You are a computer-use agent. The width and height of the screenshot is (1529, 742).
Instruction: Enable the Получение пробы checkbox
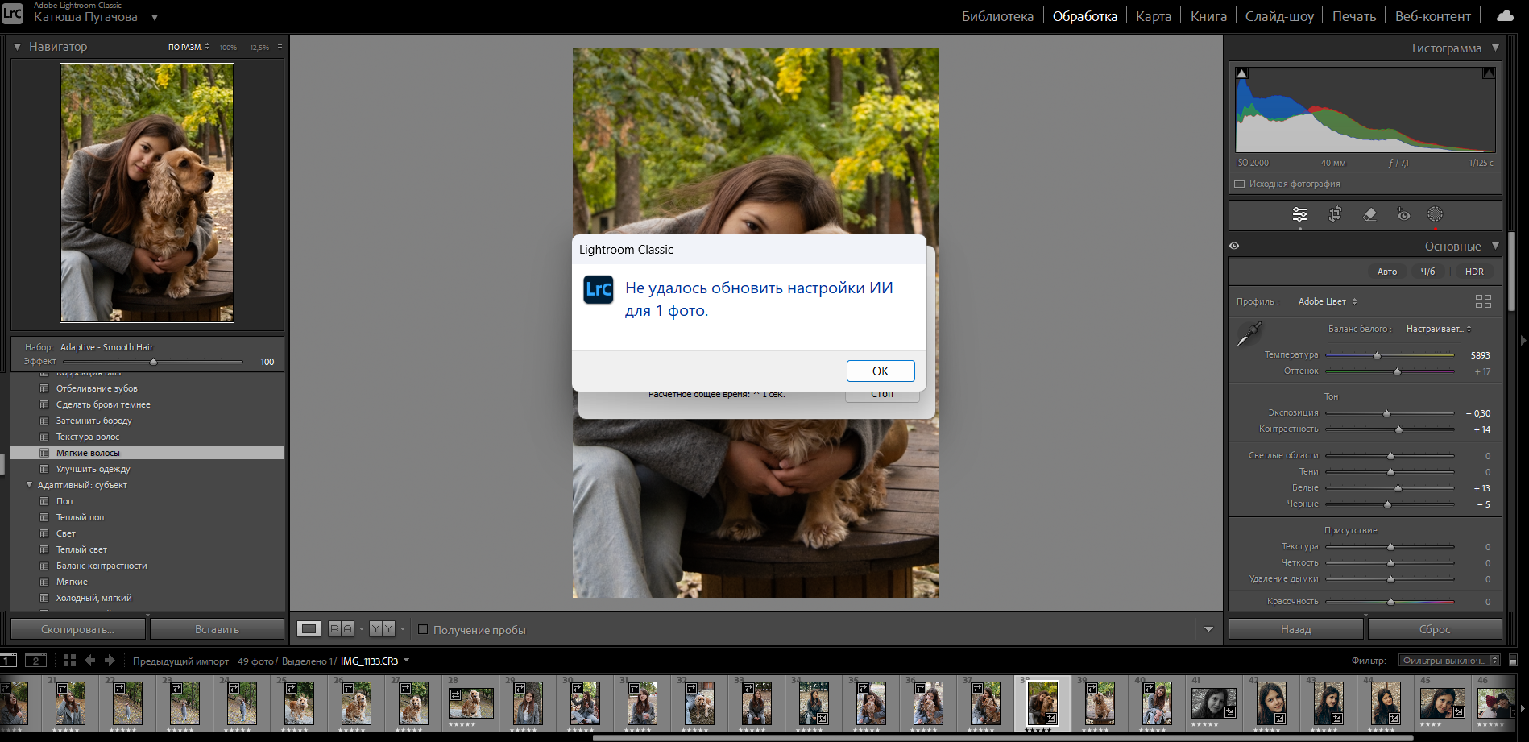pyautogui.click(x=424, y=630)
